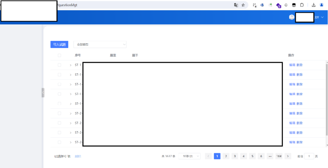The image size is (328, 168).
Task: Click the translate page icon in address bar
Action: (236, 5)
